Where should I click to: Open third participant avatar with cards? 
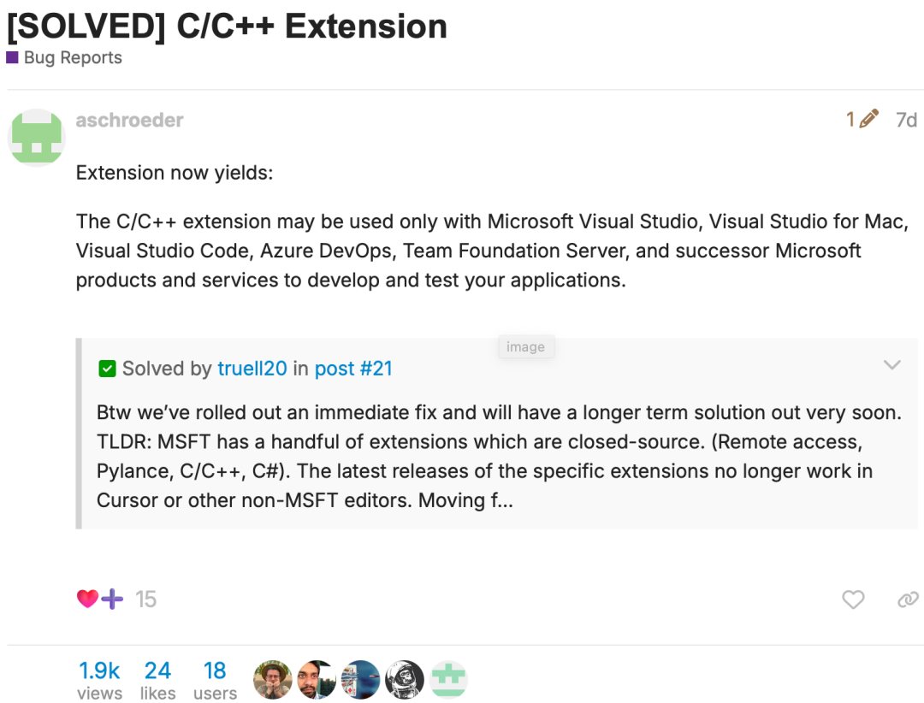[x=361, y=679]
